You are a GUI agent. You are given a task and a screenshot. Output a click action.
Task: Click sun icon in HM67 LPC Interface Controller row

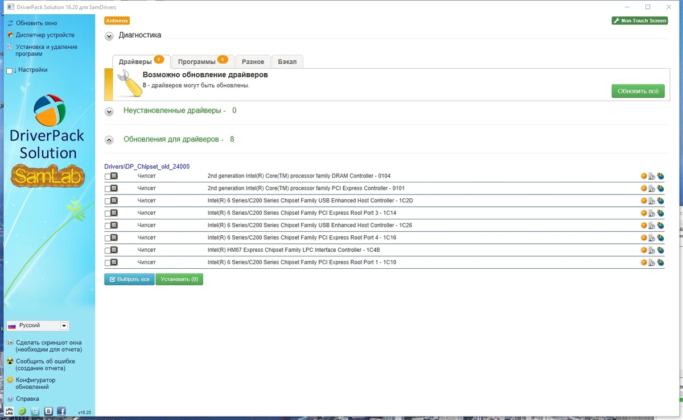(644, 250)
